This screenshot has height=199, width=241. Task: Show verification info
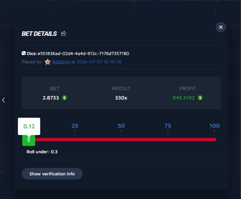coord(52,174)
